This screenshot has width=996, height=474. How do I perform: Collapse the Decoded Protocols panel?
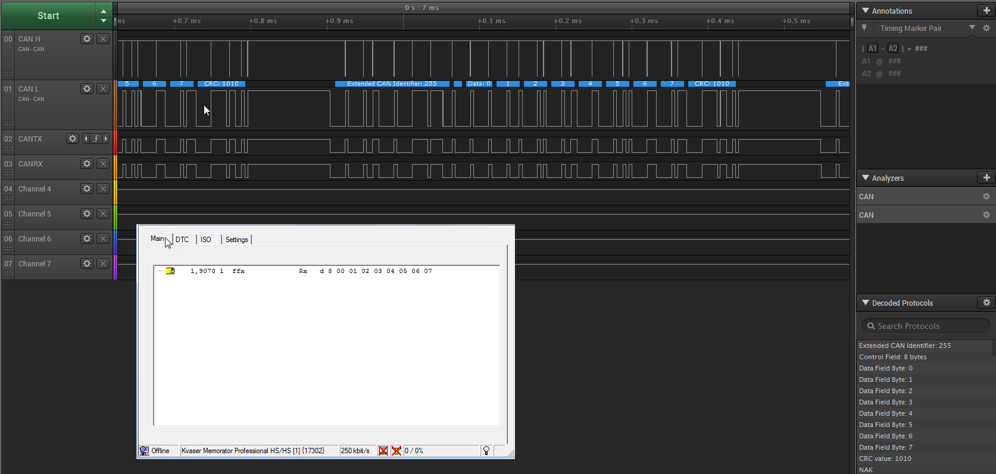coord(866,303)
